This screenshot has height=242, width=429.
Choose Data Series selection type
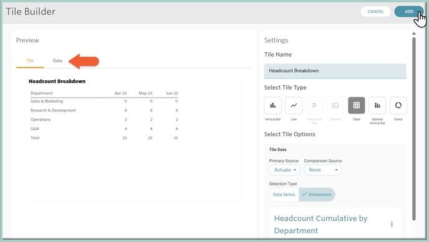[284, 195]
